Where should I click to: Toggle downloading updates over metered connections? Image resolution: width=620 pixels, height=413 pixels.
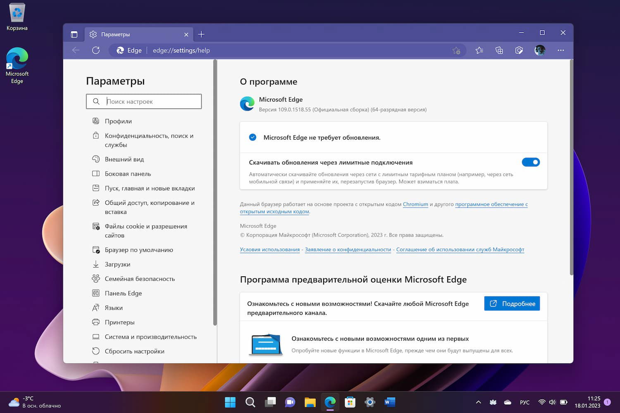(x=531, y=162)
